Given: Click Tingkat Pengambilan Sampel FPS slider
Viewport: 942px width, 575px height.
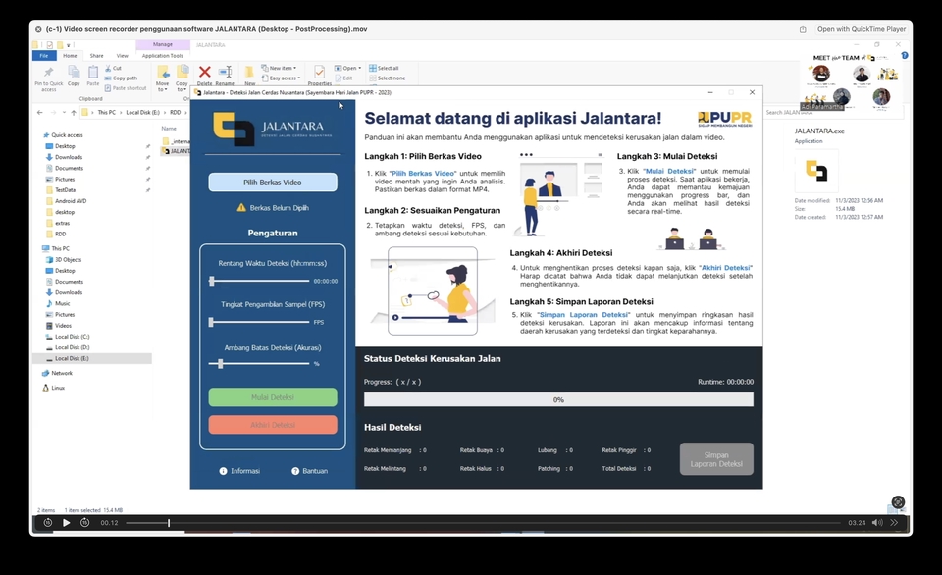Looking at the screenshot, I should click(x=259, y=322).
